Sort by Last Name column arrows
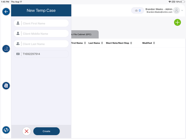The image size is (186, 139). point(102,43)
